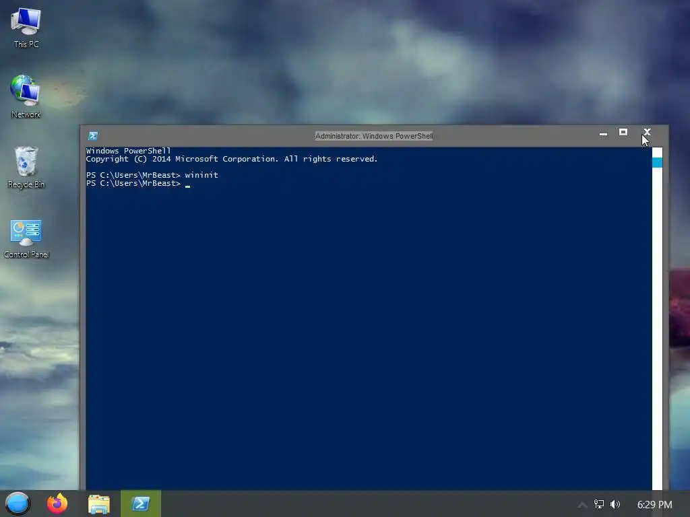The width and height of the screenshot is (690, 517).
Task: Open the network tray icon
Action: (x=599, y=504)
